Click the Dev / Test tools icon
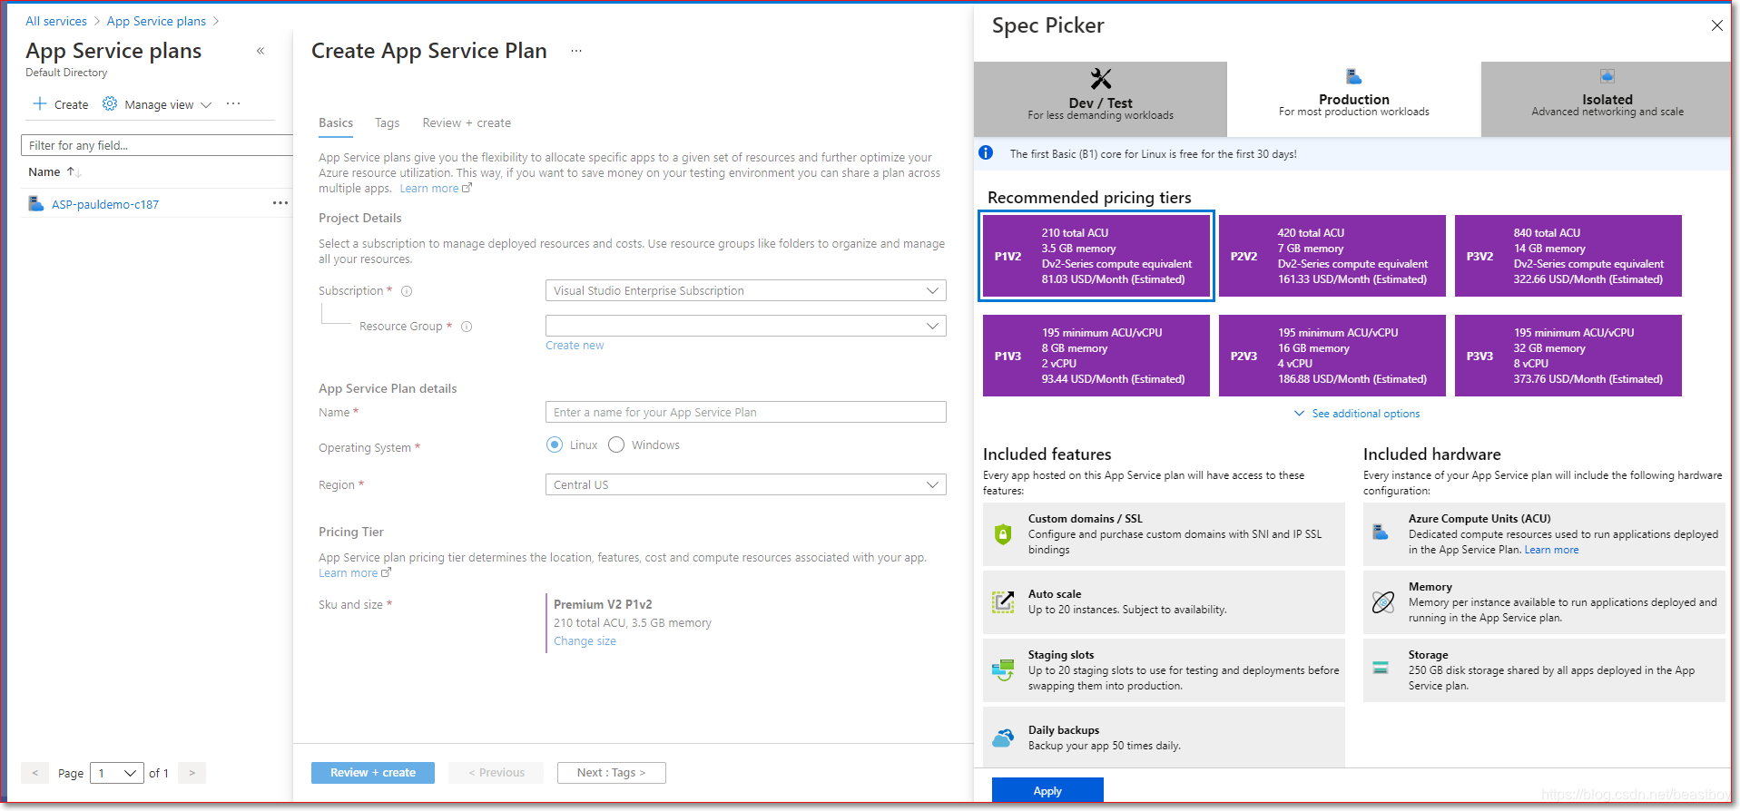This screenshot has height=811, width=1740. [x=1101, y=79]
